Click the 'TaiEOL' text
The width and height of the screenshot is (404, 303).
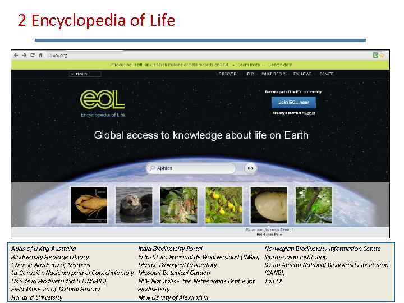273,281
